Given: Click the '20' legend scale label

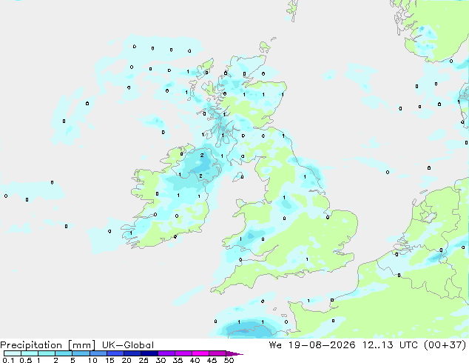Looking at the screenshot, I should coord(126,360).
